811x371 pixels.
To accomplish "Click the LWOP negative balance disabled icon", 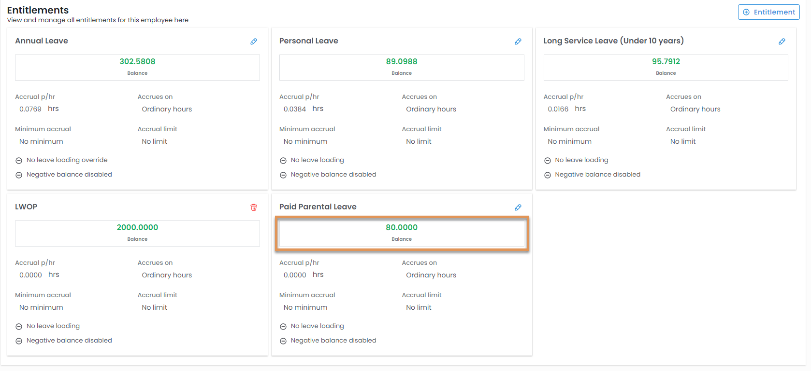I will pos(19,341).
